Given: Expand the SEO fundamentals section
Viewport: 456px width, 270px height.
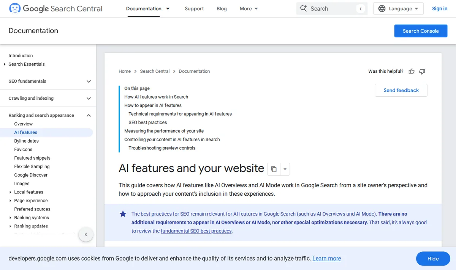Looking at the screenshot, I should [89, 81].
